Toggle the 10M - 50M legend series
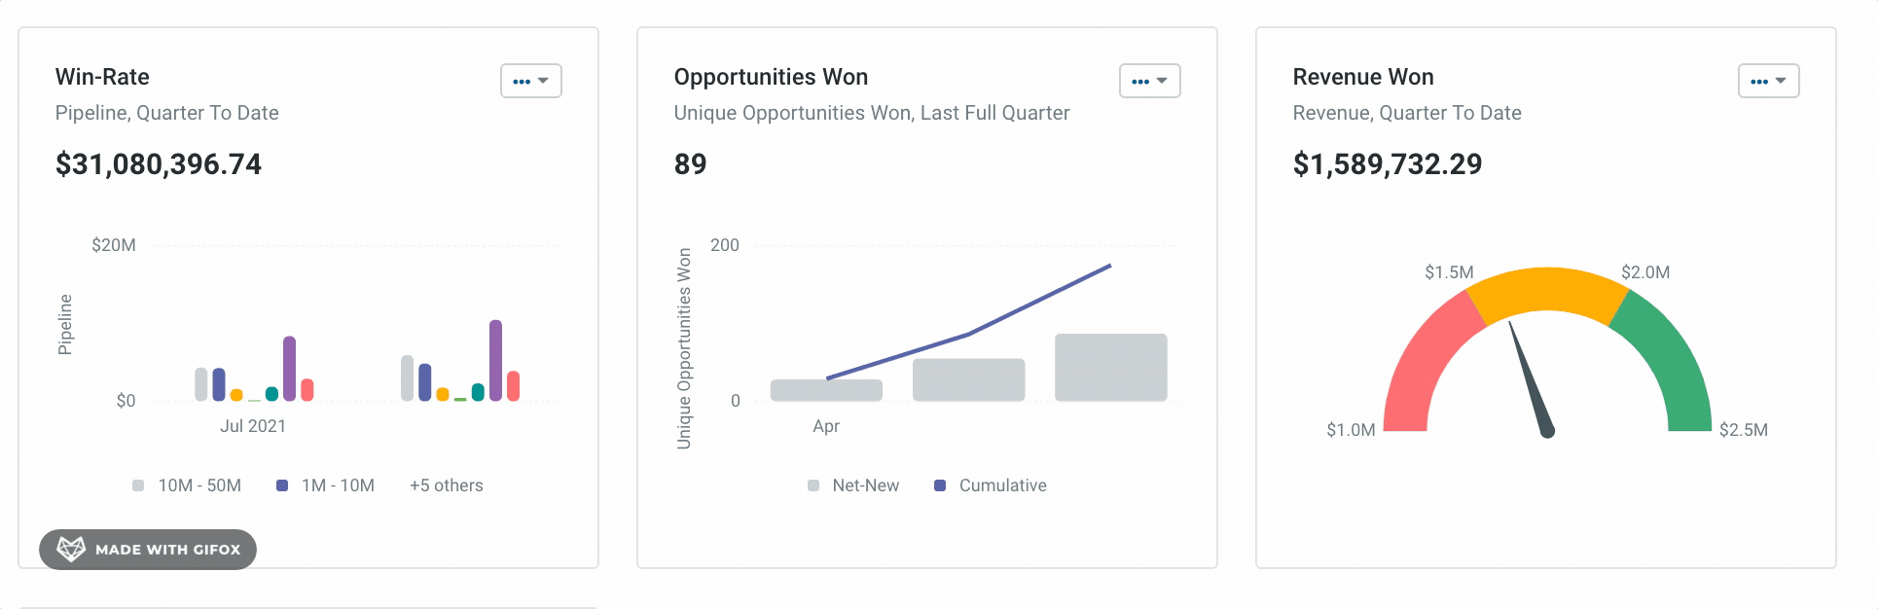 pos(187,485)
